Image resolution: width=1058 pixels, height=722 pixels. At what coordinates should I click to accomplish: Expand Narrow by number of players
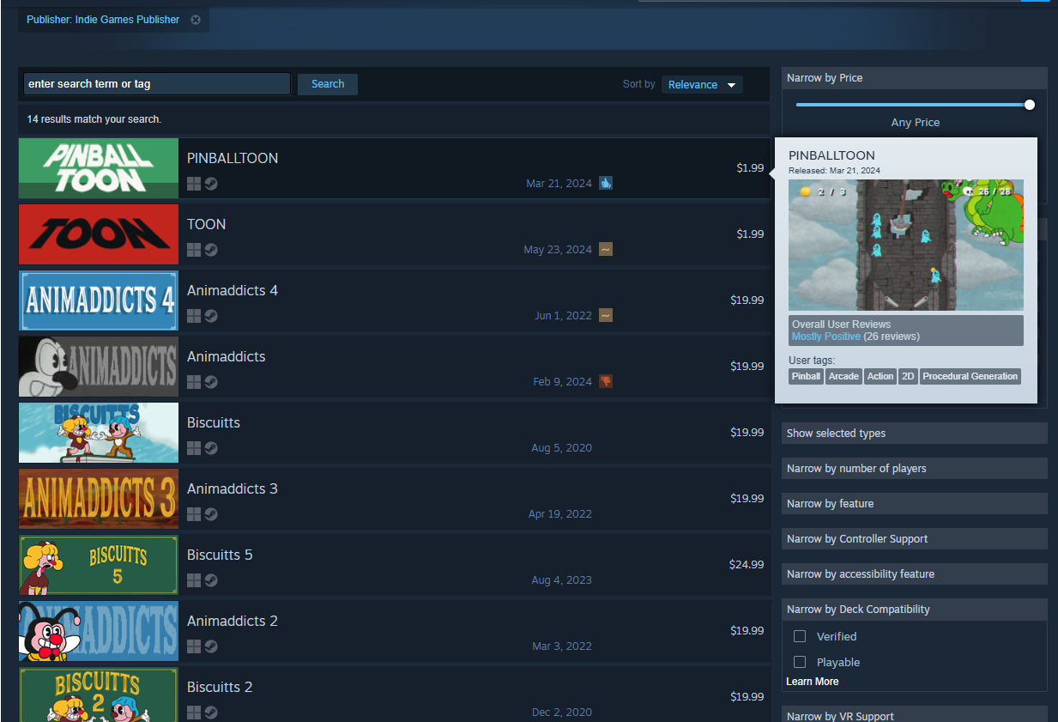pyautogui.click(x=915, y=469)
